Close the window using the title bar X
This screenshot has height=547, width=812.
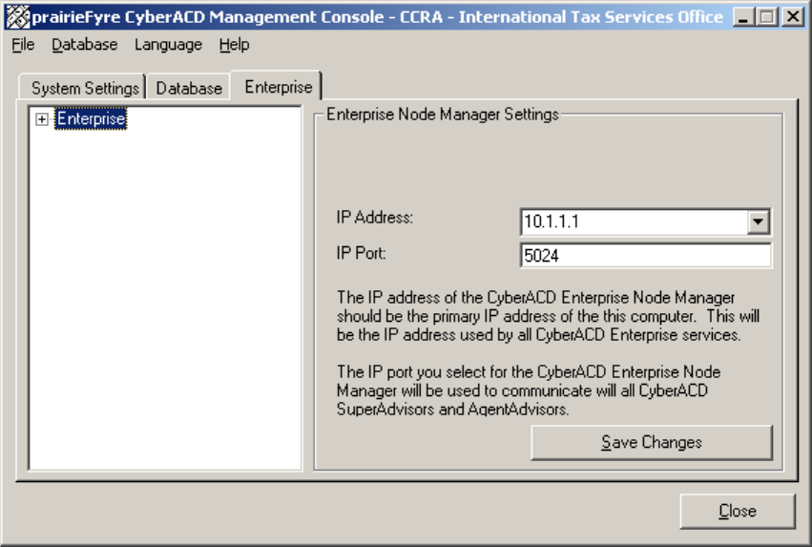tap(792, 17)
